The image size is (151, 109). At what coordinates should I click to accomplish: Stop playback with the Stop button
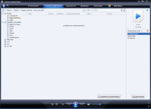pos(63,104)
